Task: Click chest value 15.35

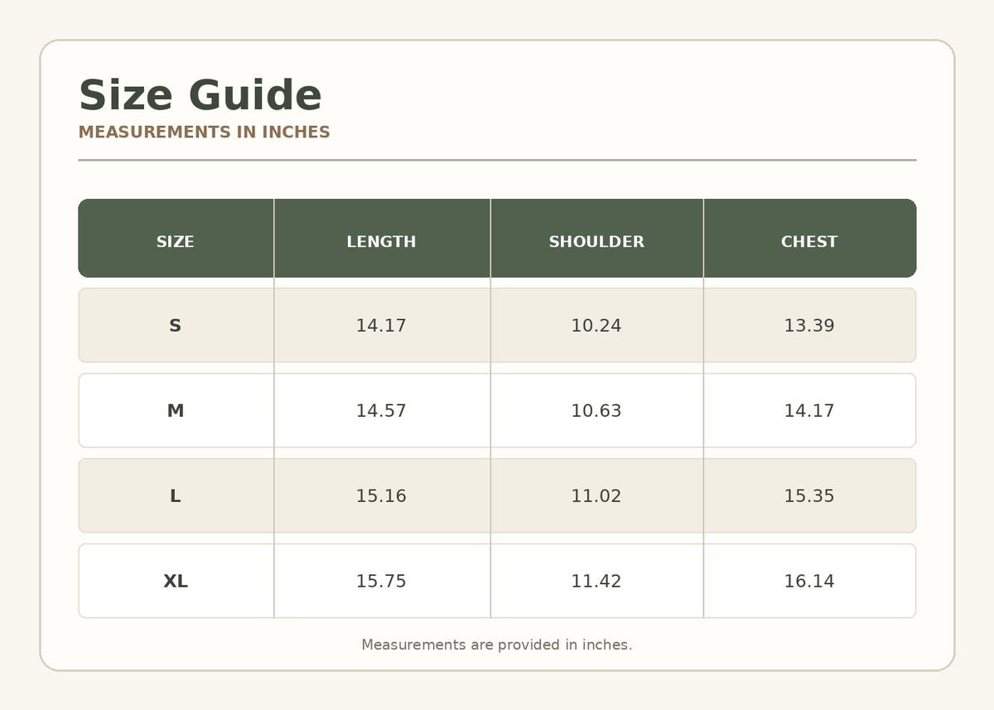Action: pos(809,496)
